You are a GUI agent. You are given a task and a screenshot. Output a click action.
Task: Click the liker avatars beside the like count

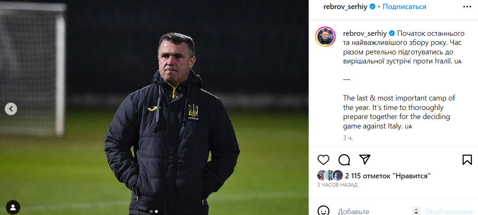point(330,175)
